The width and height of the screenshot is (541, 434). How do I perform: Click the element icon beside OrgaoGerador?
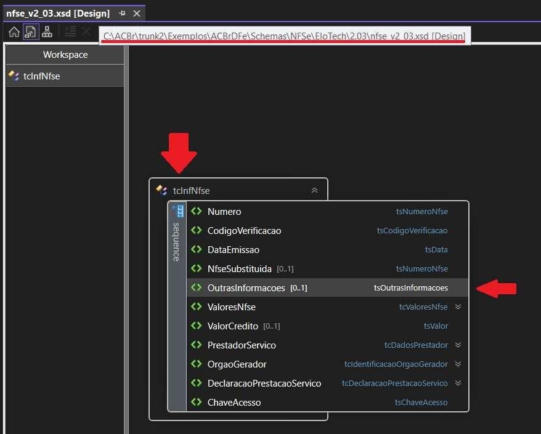coord(197,364)
